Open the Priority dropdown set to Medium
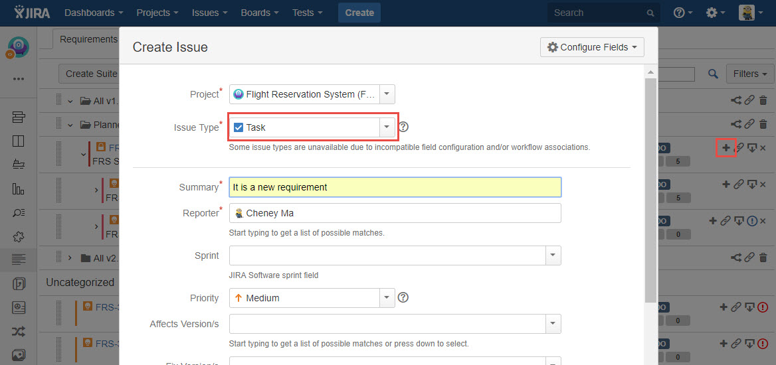The image size is (776, 365). (x=387, y=298)
